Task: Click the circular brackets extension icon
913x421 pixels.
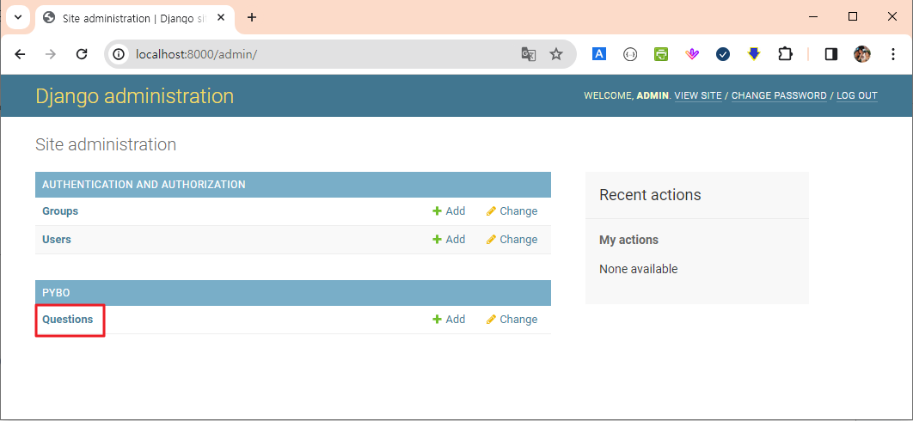Action: pos(630,54)
